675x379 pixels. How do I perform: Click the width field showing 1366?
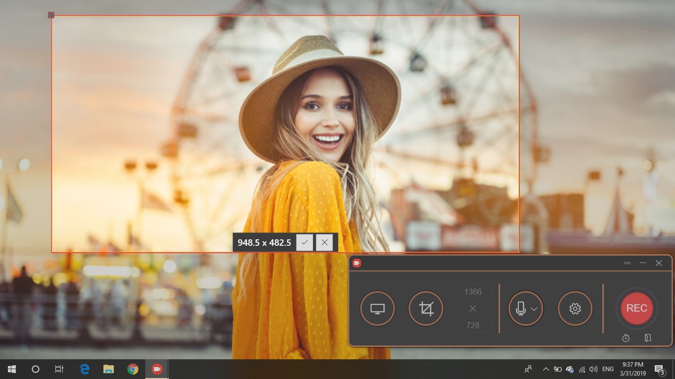[x=473, y=292]
